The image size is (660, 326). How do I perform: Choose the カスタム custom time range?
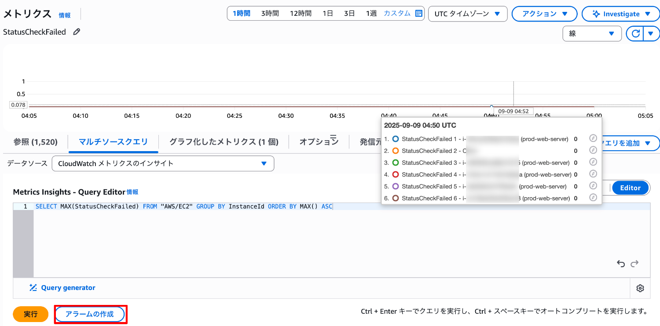tap(397, 13)
